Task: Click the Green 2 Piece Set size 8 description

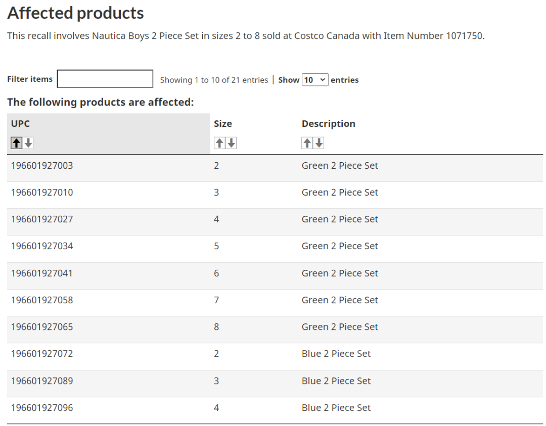Action: click(x=340, y=327)
